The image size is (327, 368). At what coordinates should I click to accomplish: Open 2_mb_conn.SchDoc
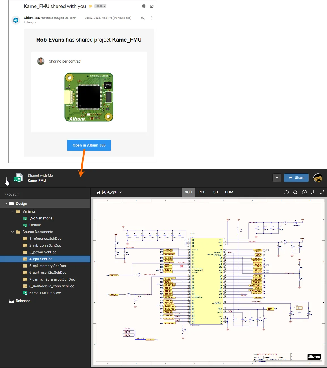click(x=45, y=245)
